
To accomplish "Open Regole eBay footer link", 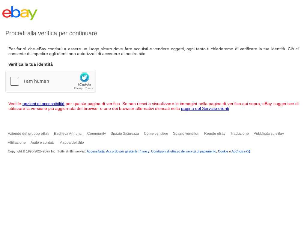I will pos(215,134).
